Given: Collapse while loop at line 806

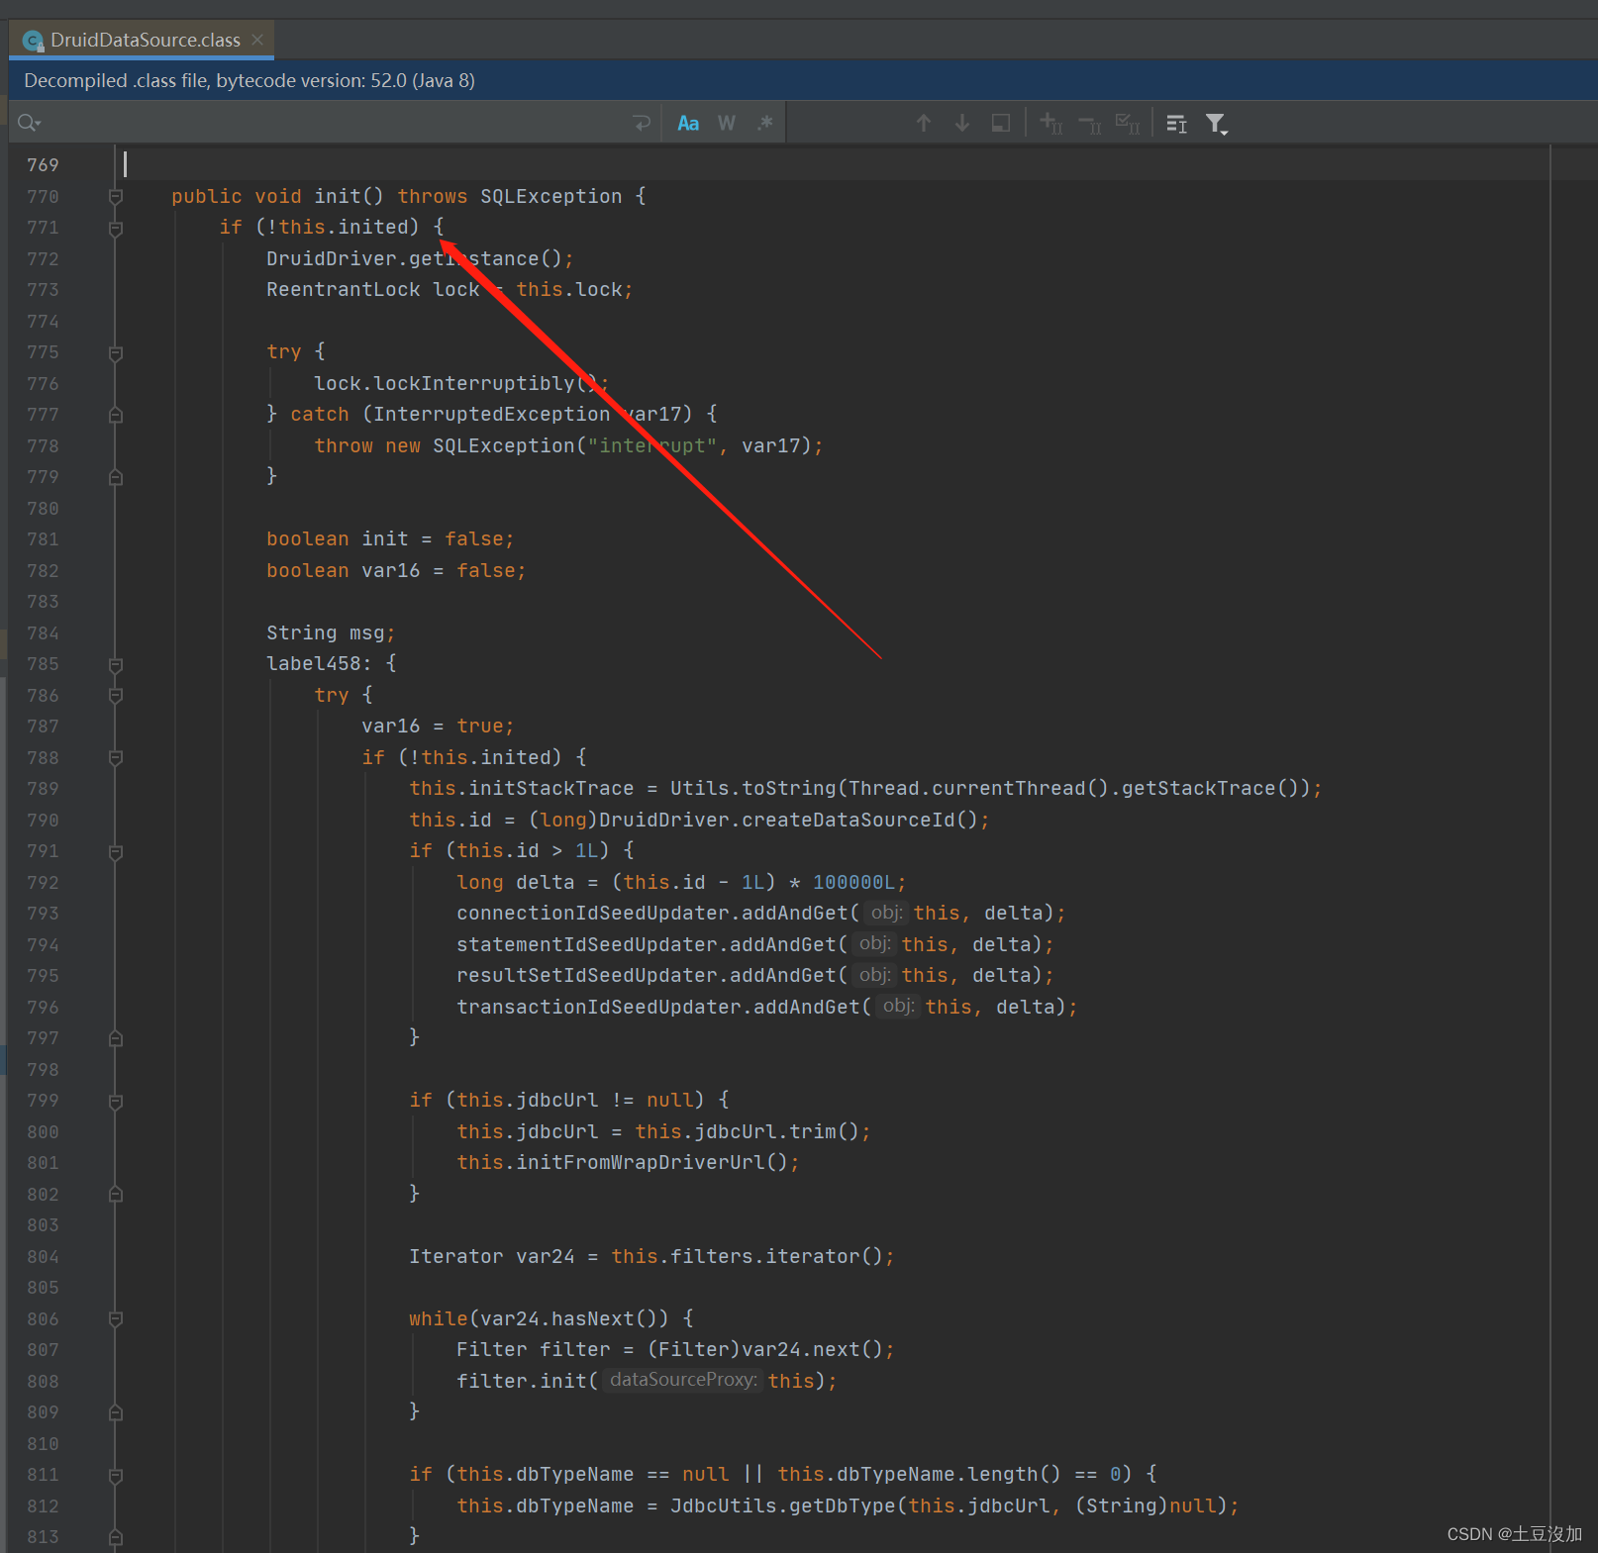Looking at the screenshot, I should (x=116, y=1319).
